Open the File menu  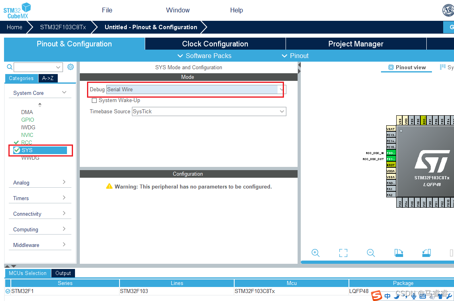(107, 10)
